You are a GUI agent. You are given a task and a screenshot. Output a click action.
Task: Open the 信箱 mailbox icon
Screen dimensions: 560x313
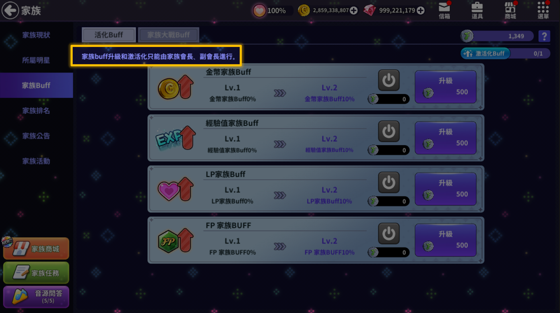pyautogui.click(x=444, y=10)
